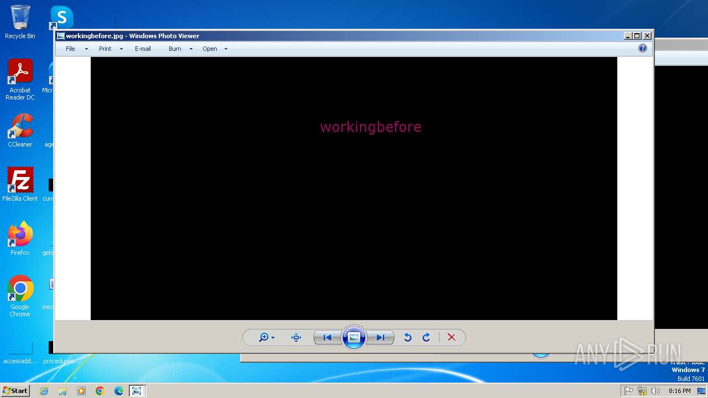Click the volume speaker tray icon
The image size is (708, 398).
tap(655, 391)
